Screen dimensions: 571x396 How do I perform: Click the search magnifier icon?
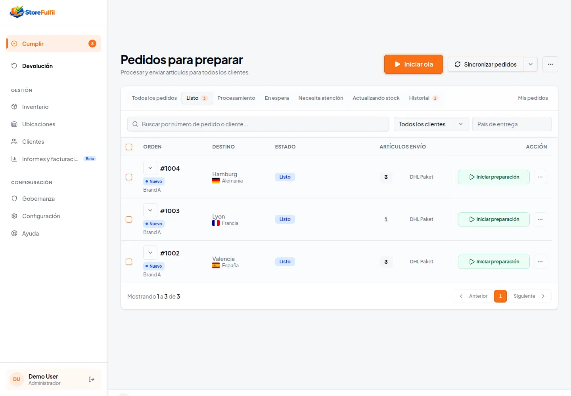click(x=135, y=124)
